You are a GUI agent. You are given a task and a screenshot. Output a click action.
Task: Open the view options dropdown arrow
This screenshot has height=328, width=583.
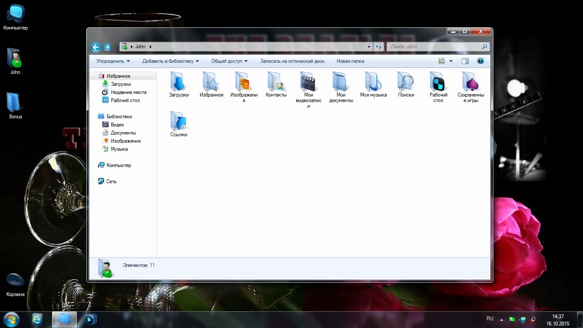451,61
